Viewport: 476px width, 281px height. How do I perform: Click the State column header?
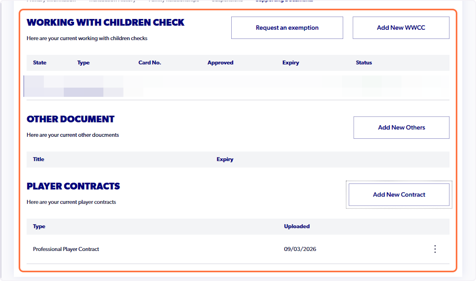(x=39, y=63)
